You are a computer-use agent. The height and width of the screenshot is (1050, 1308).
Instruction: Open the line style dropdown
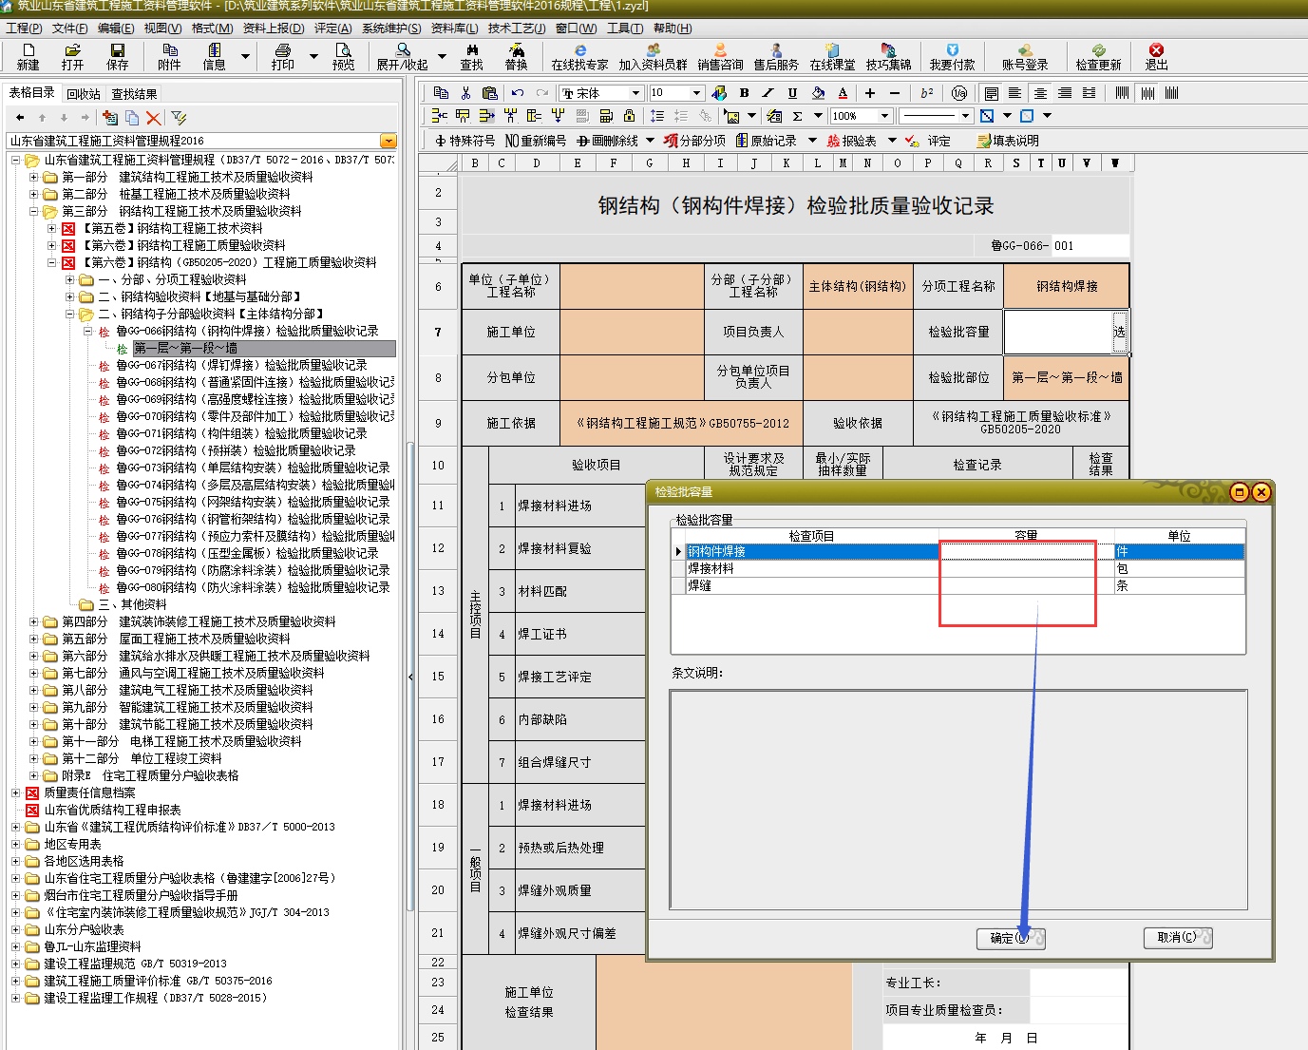click(x=966, y=115)
